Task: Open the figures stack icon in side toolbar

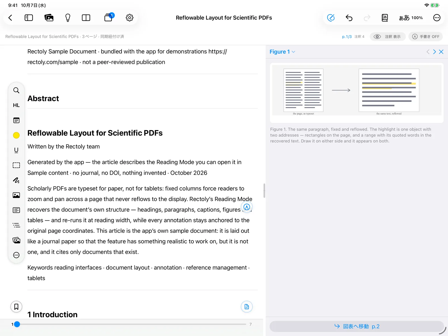Action: (16, 240)
